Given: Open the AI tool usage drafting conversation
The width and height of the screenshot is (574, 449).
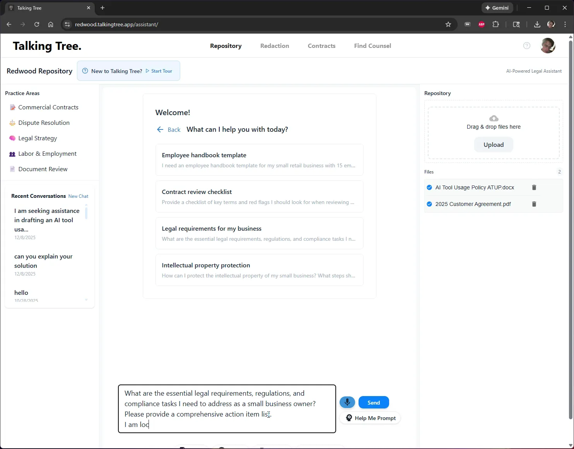Looking at the screenshot, I should (x=47, y=223).
